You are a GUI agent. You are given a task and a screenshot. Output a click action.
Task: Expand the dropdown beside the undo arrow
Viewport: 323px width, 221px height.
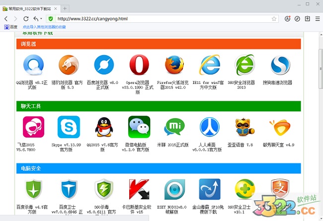coord(41,19)
